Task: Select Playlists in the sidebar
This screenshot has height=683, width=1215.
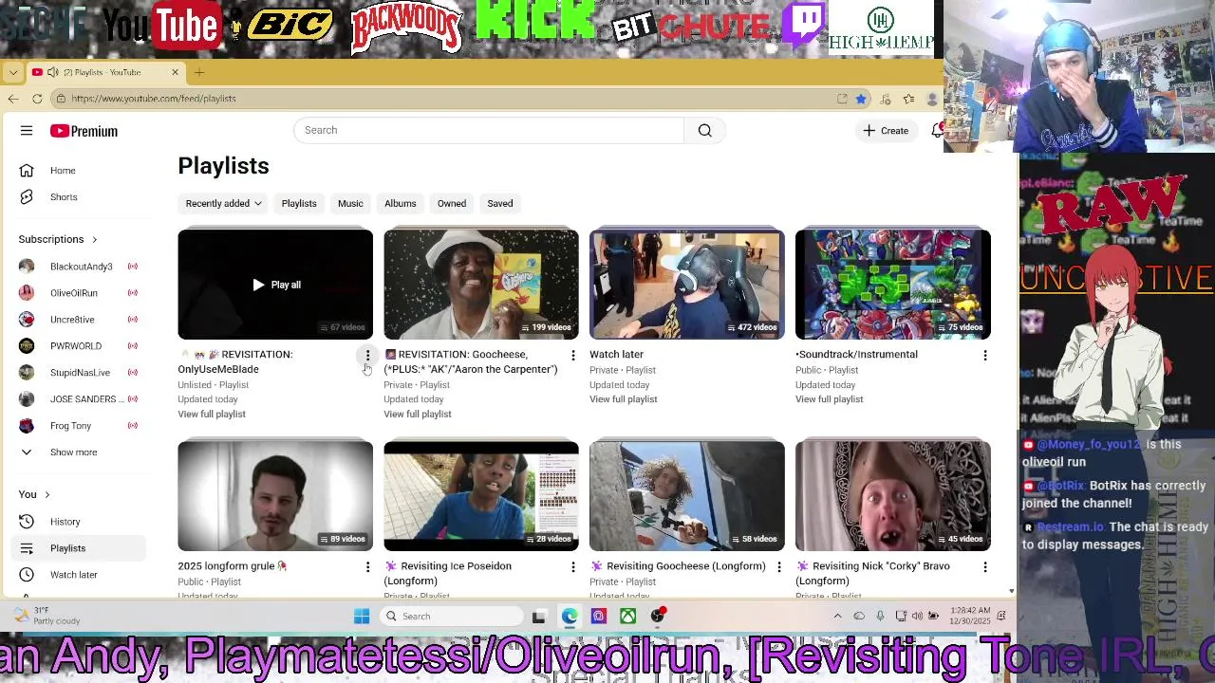Action: click(78, 548)
